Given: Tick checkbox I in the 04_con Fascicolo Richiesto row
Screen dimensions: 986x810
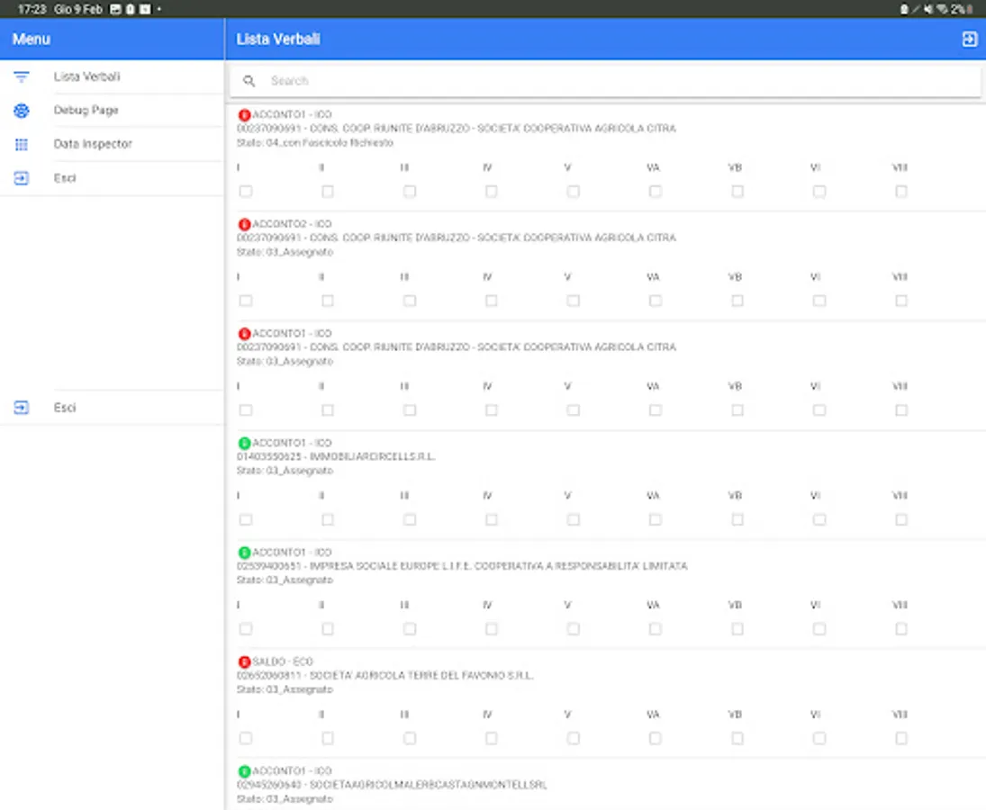Looking at the screenshot, I should pyautogui.click(x=246, y=191).
